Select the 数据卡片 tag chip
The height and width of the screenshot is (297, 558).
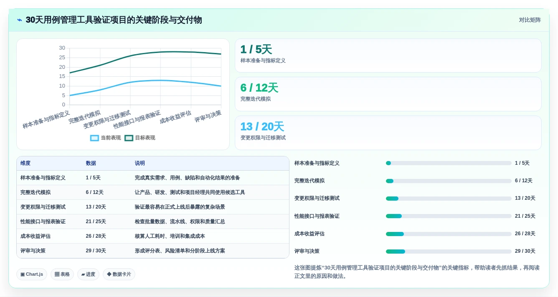[119, 274]
